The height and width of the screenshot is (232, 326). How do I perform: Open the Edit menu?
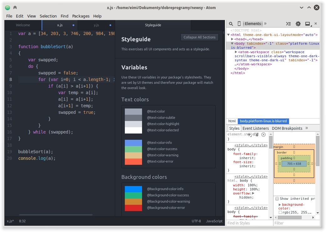[x=19, y=16]
